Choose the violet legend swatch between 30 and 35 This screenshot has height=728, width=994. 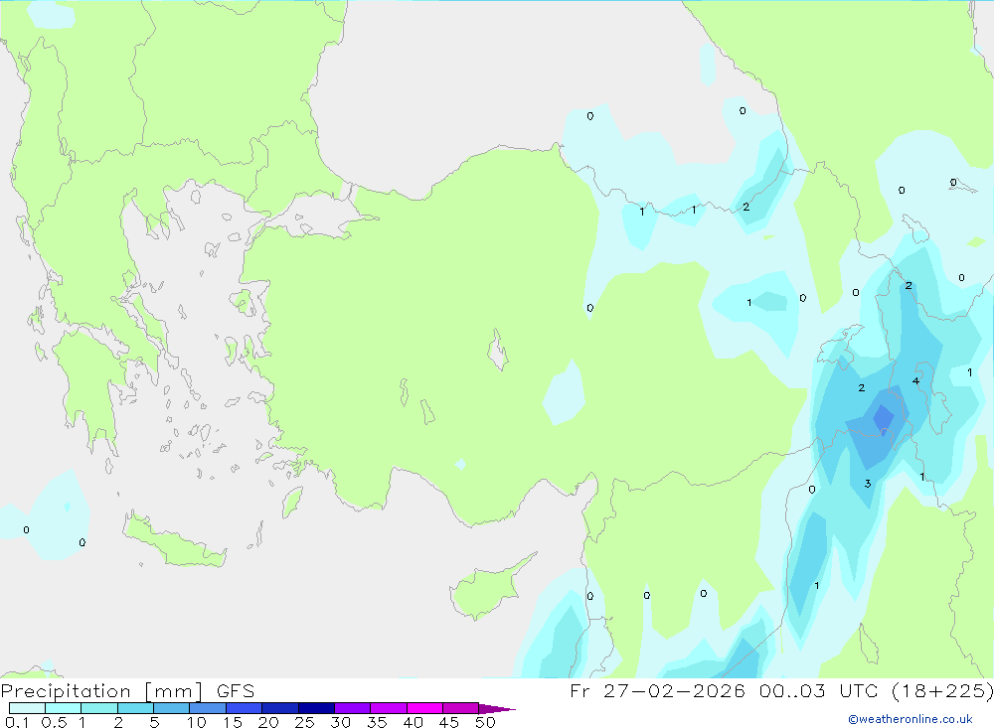353,708
